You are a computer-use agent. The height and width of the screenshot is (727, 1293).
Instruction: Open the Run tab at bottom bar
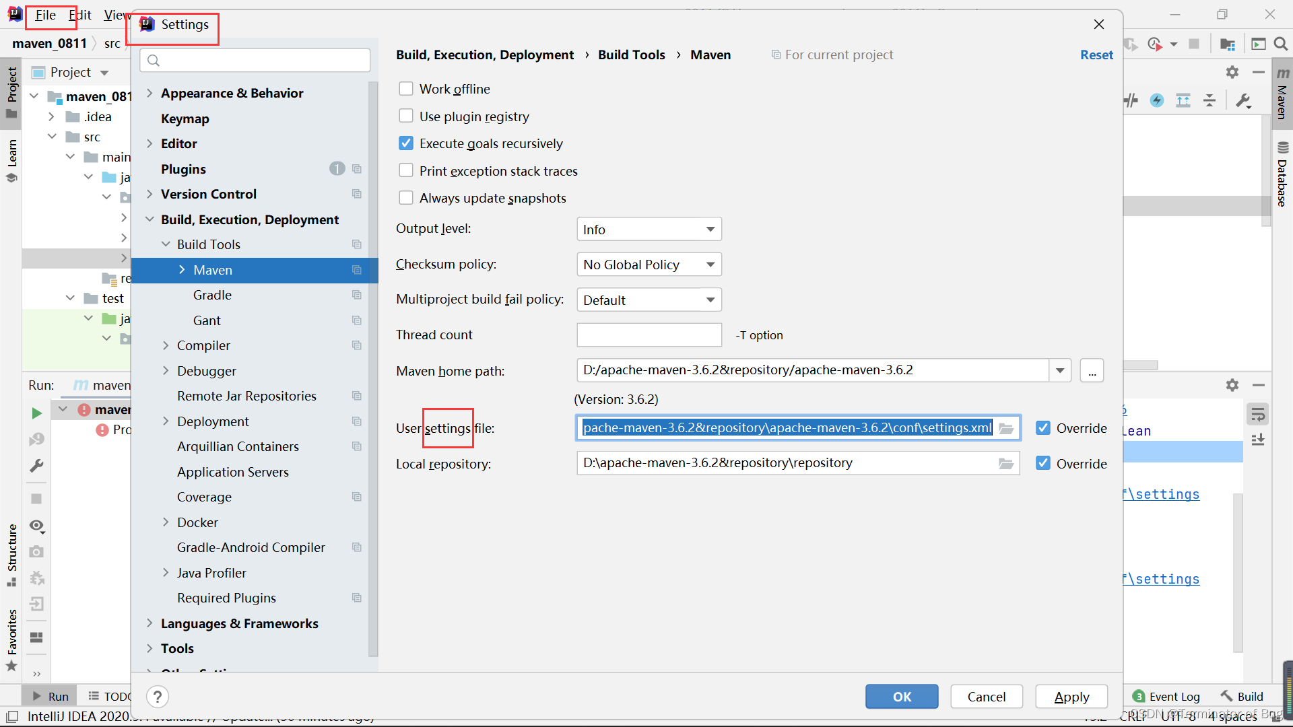51,697
